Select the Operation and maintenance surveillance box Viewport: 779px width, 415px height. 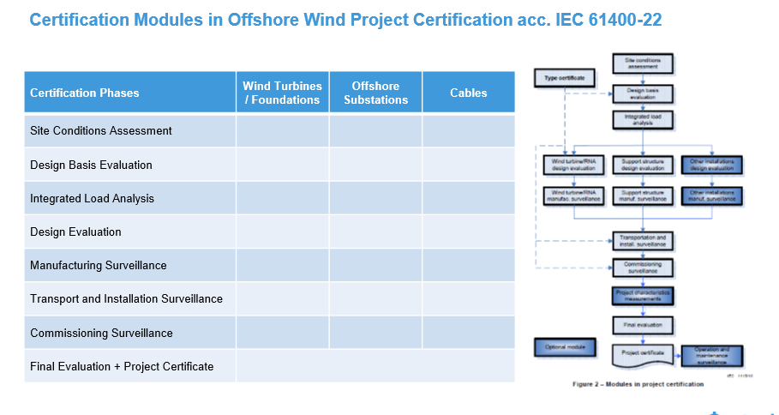pyautogui.click(x=712, y=354)
